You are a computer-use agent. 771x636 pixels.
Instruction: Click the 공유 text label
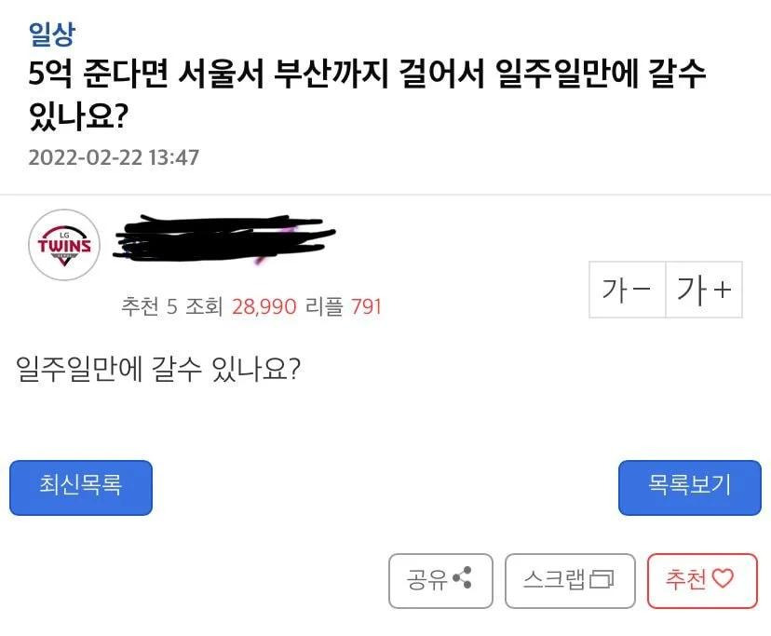pyautogui.click(x=427, y=580)
